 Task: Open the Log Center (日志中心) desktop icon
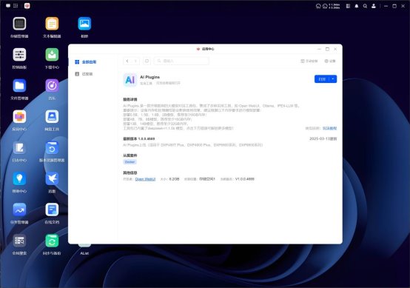19,148
